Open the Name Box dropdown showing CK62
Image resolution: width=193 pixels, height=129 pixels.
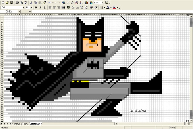(19, 12)
